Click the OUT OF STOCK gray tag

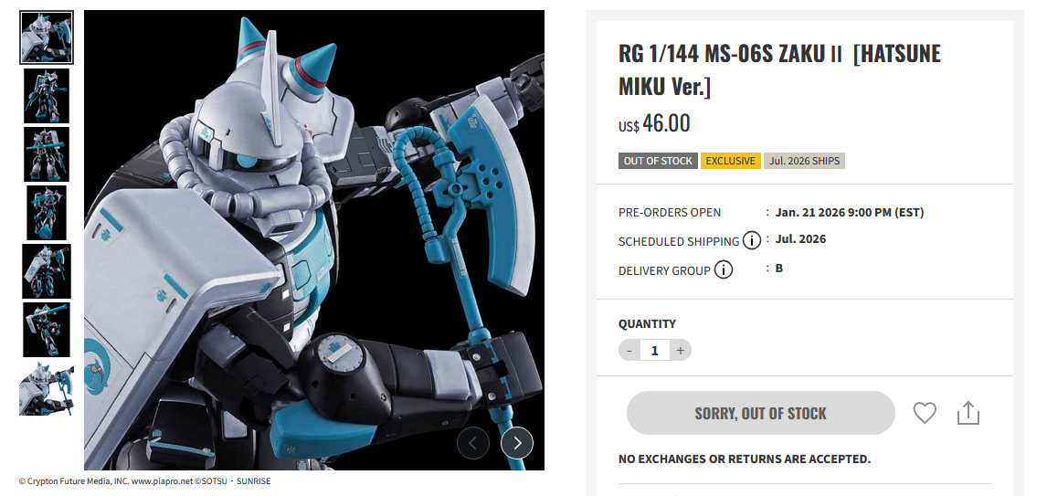(x=658, y=161)
